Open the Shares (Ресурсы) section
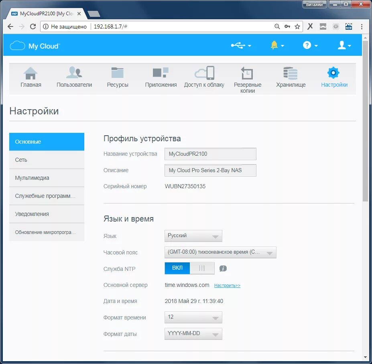This screenshot has width=372, height=364. (118, 77)
